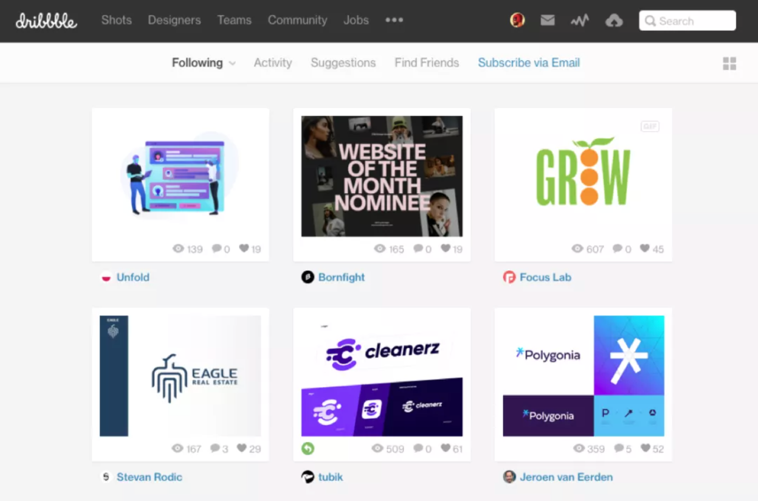758x501 pixels.
Task: Switch to the Activity tab
Action: 273,63
